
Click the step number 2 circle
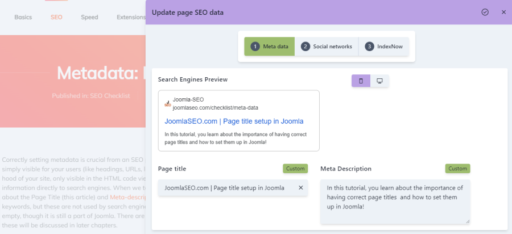click(x=305, y=46)
